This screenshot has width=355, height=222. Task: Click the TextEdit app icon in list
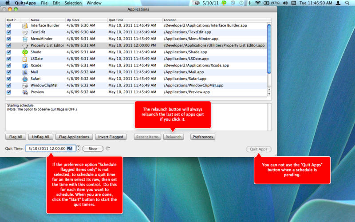click(x=25, y=32)
